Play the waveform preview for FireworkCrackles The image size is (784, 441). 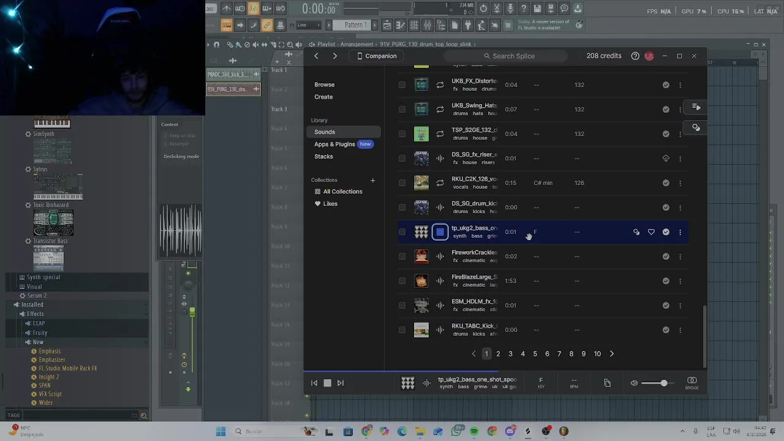[x=440, y=256]
